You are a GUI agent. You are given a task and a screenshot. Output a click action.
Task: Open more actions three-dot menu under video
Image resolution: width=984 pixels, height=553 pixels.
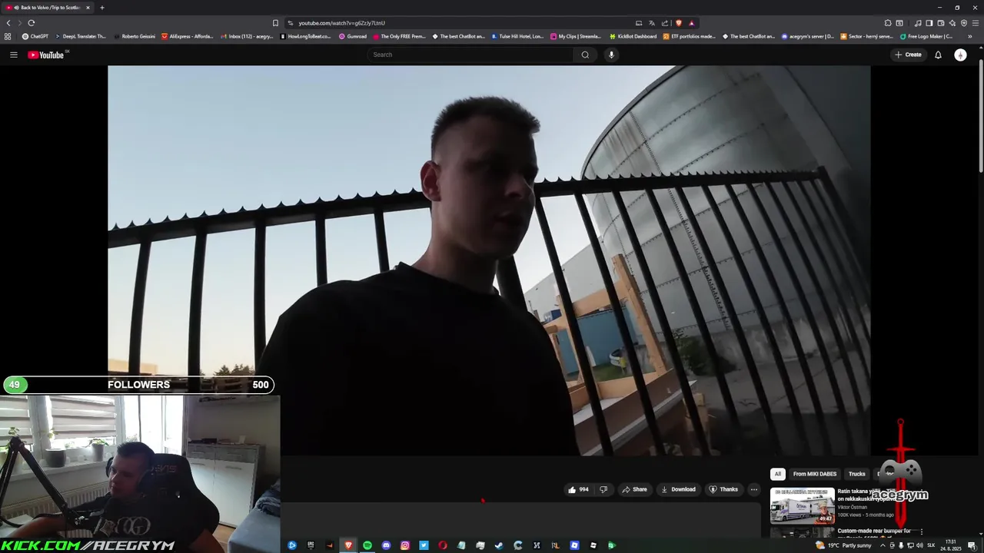(754, 489)
